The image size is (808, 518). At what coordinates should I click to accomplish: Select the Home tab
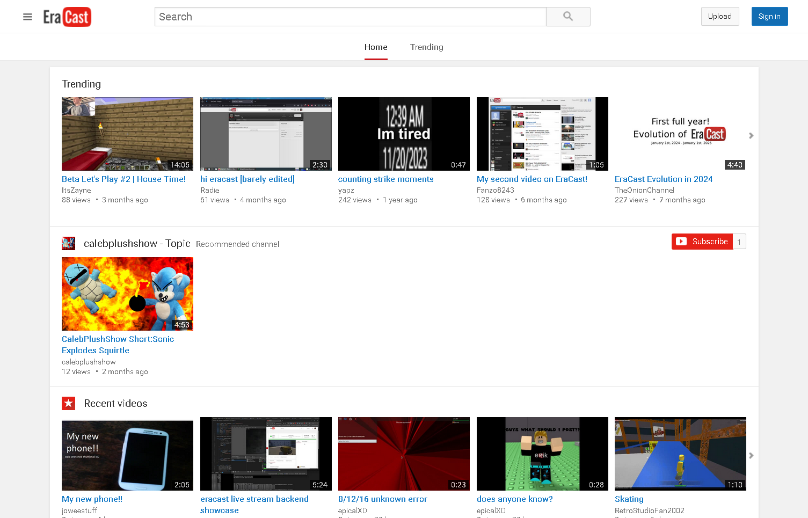[x=376, y=47]
